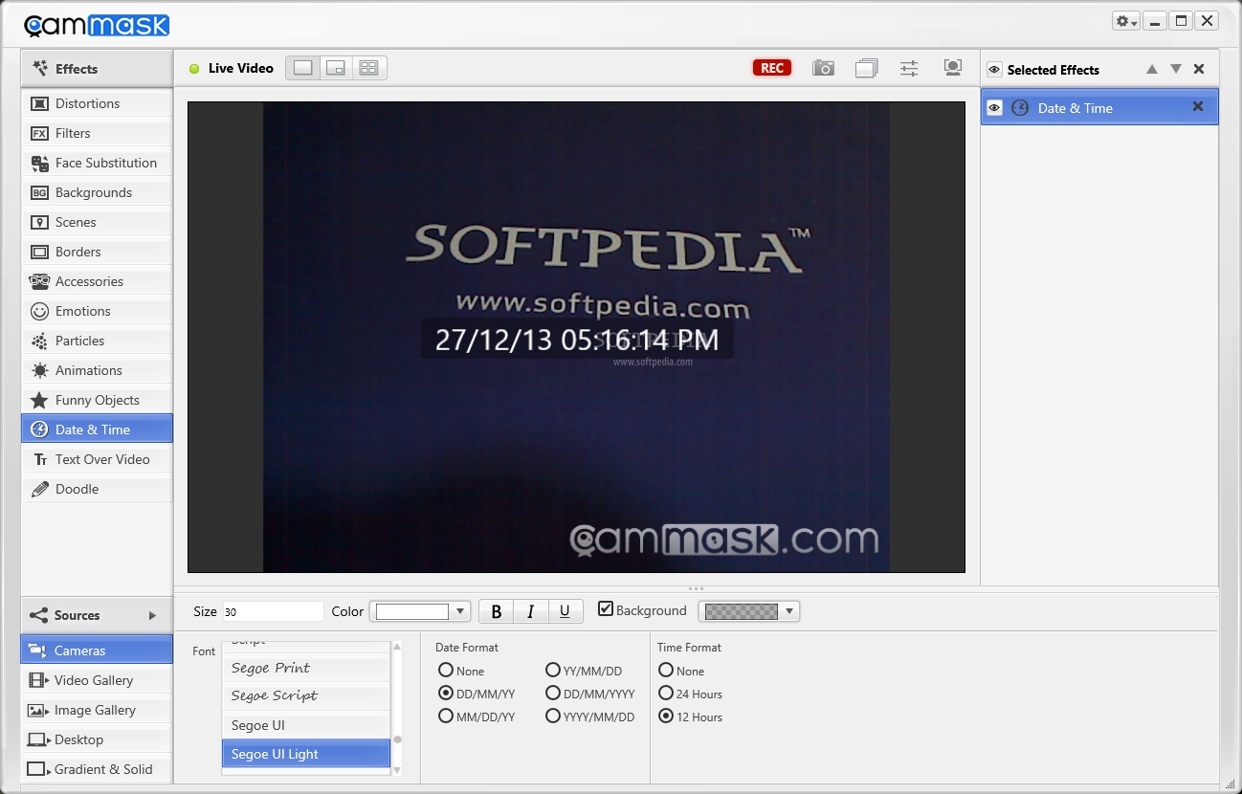The image size is (1242, 794).
Task: Click the background pattern swatch
Action: coord(742,611)
